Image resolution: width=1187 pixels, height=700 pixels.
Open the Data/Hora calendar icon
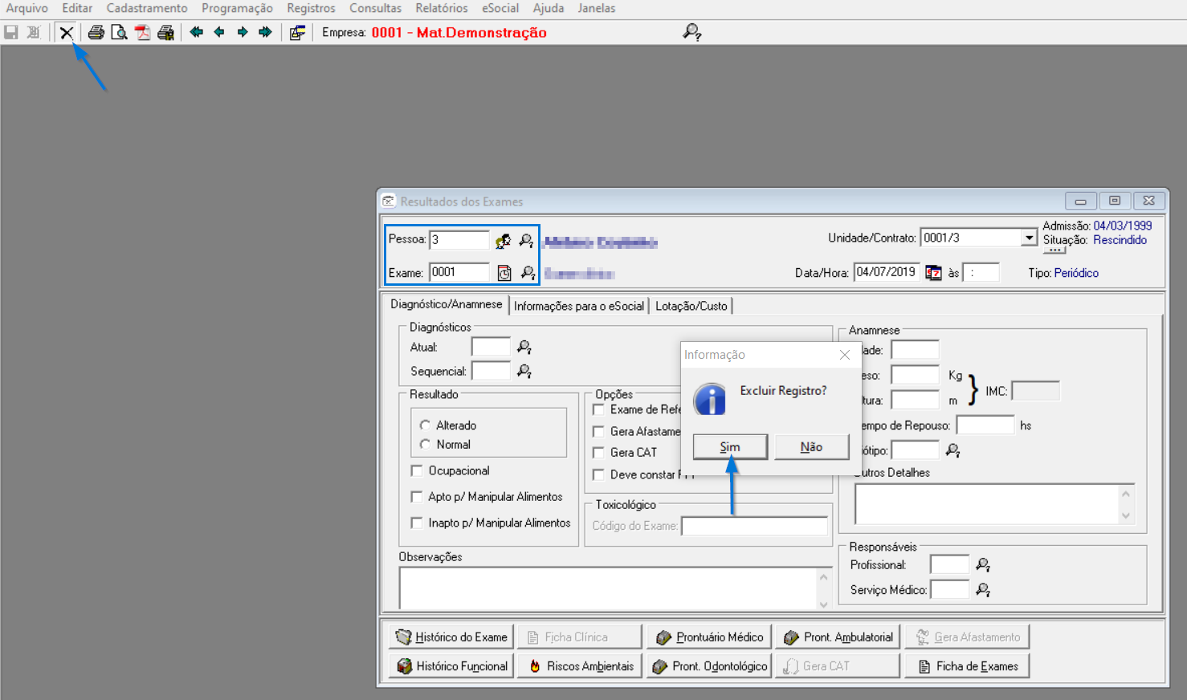point(933,273)
